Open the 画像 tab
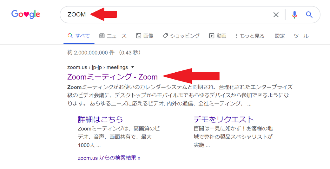 (145, 36)
